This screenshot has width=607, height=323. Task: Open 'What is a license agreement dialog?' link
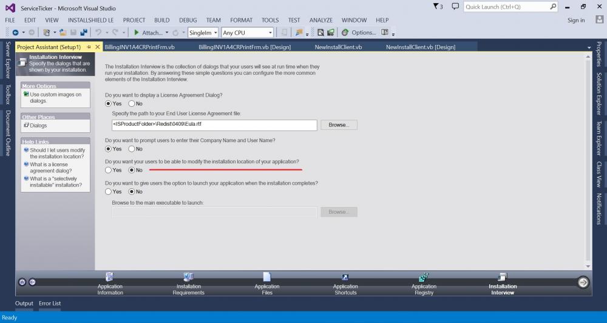coord(51,168)
